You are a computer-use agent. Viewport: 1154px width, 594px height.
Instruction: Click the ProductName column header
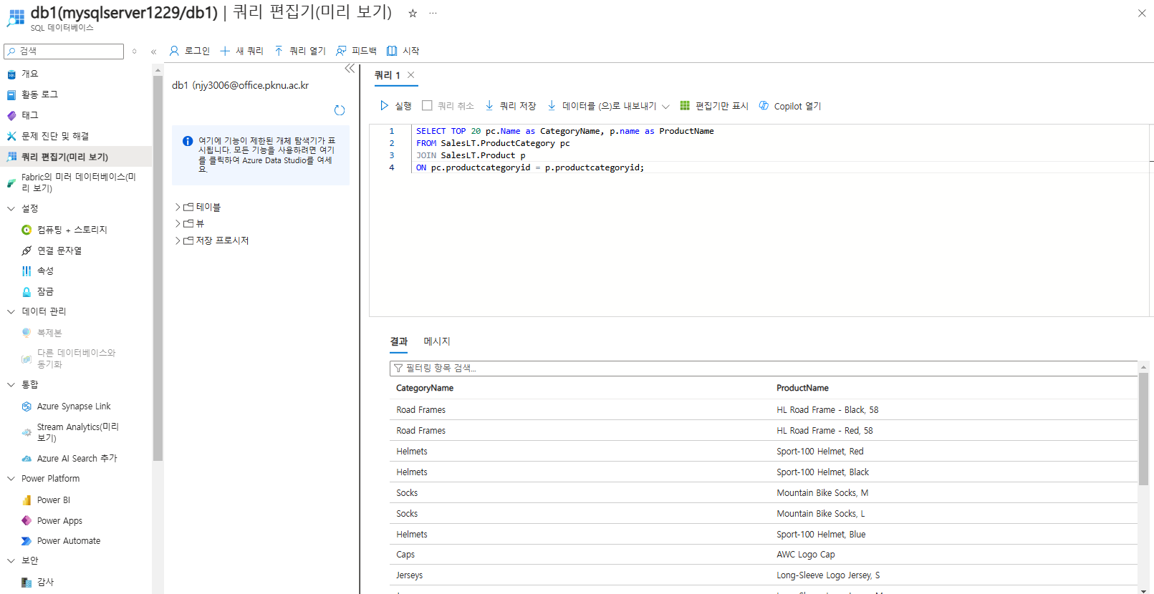(x=802, y=388)
